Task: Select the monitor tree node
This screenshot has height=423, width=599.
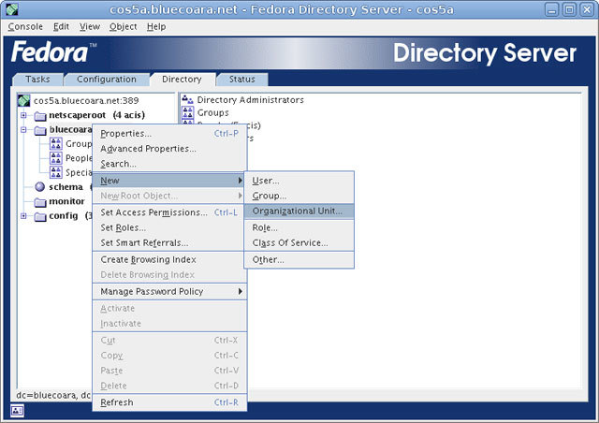Action: tap(66, 201)
